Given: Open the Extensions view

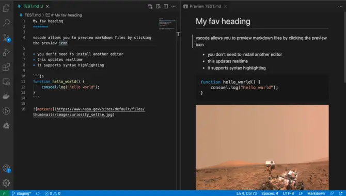Looking at the screenshot, I should tap(6, 67).
